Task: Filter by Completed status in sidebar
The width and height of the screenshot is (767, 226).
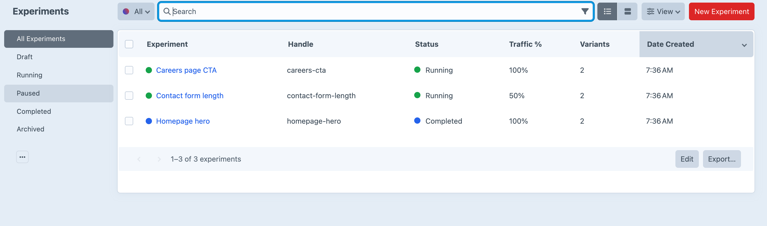Action: (x=59, y=111)
